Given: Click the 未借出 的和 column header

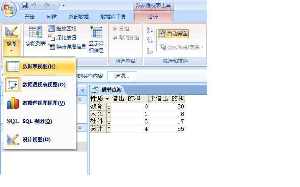Looking at the screenshot, I should point(167,99).
